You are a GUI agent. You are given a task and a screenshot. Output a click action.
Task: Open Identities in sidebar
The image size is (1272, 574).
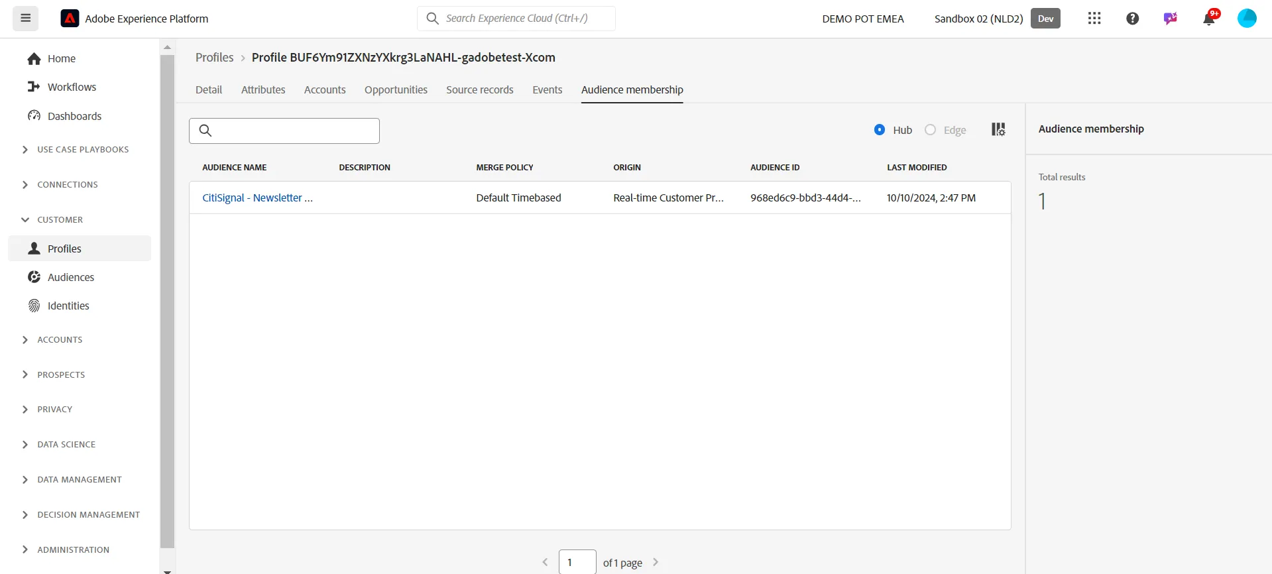click(x=58, y=306)
